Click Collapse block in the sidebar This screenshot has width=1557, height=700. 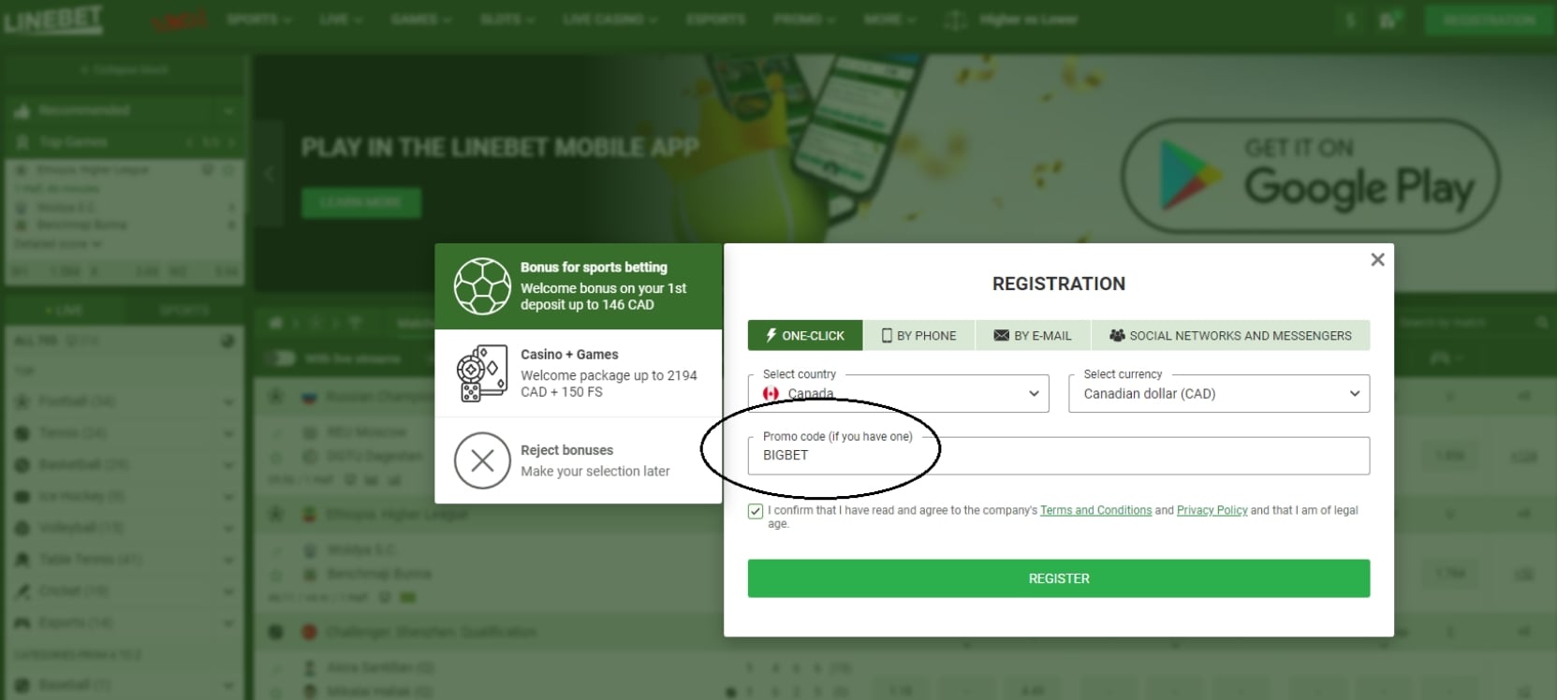point(125,70)
